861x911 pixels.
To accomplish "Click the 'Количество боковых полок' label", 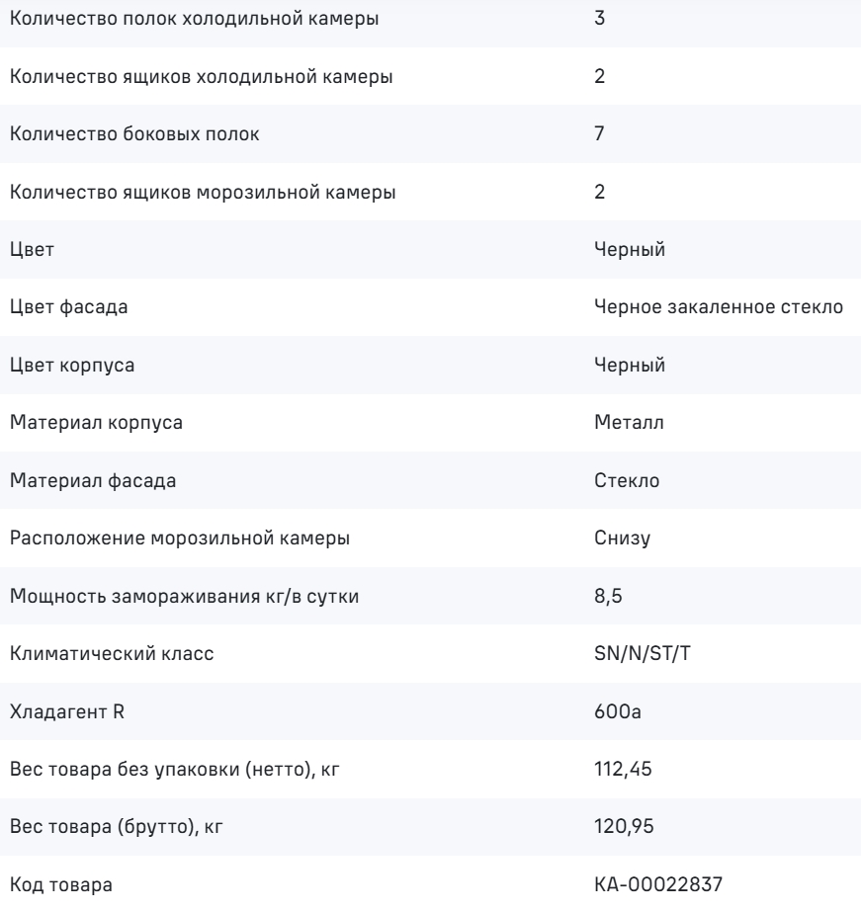I will [134, 134].
